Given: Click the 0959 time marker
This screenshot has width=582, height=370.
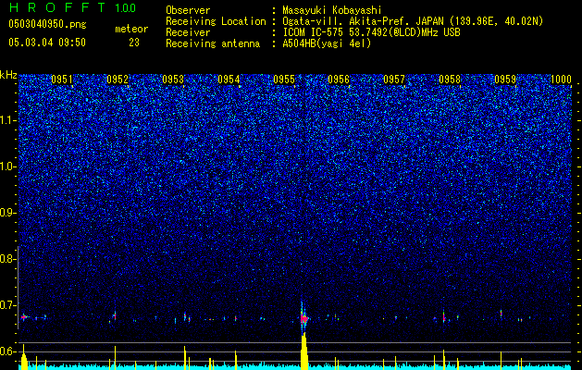Looking at the screenshot, I should pyautogui.click(x=505, y=80).
